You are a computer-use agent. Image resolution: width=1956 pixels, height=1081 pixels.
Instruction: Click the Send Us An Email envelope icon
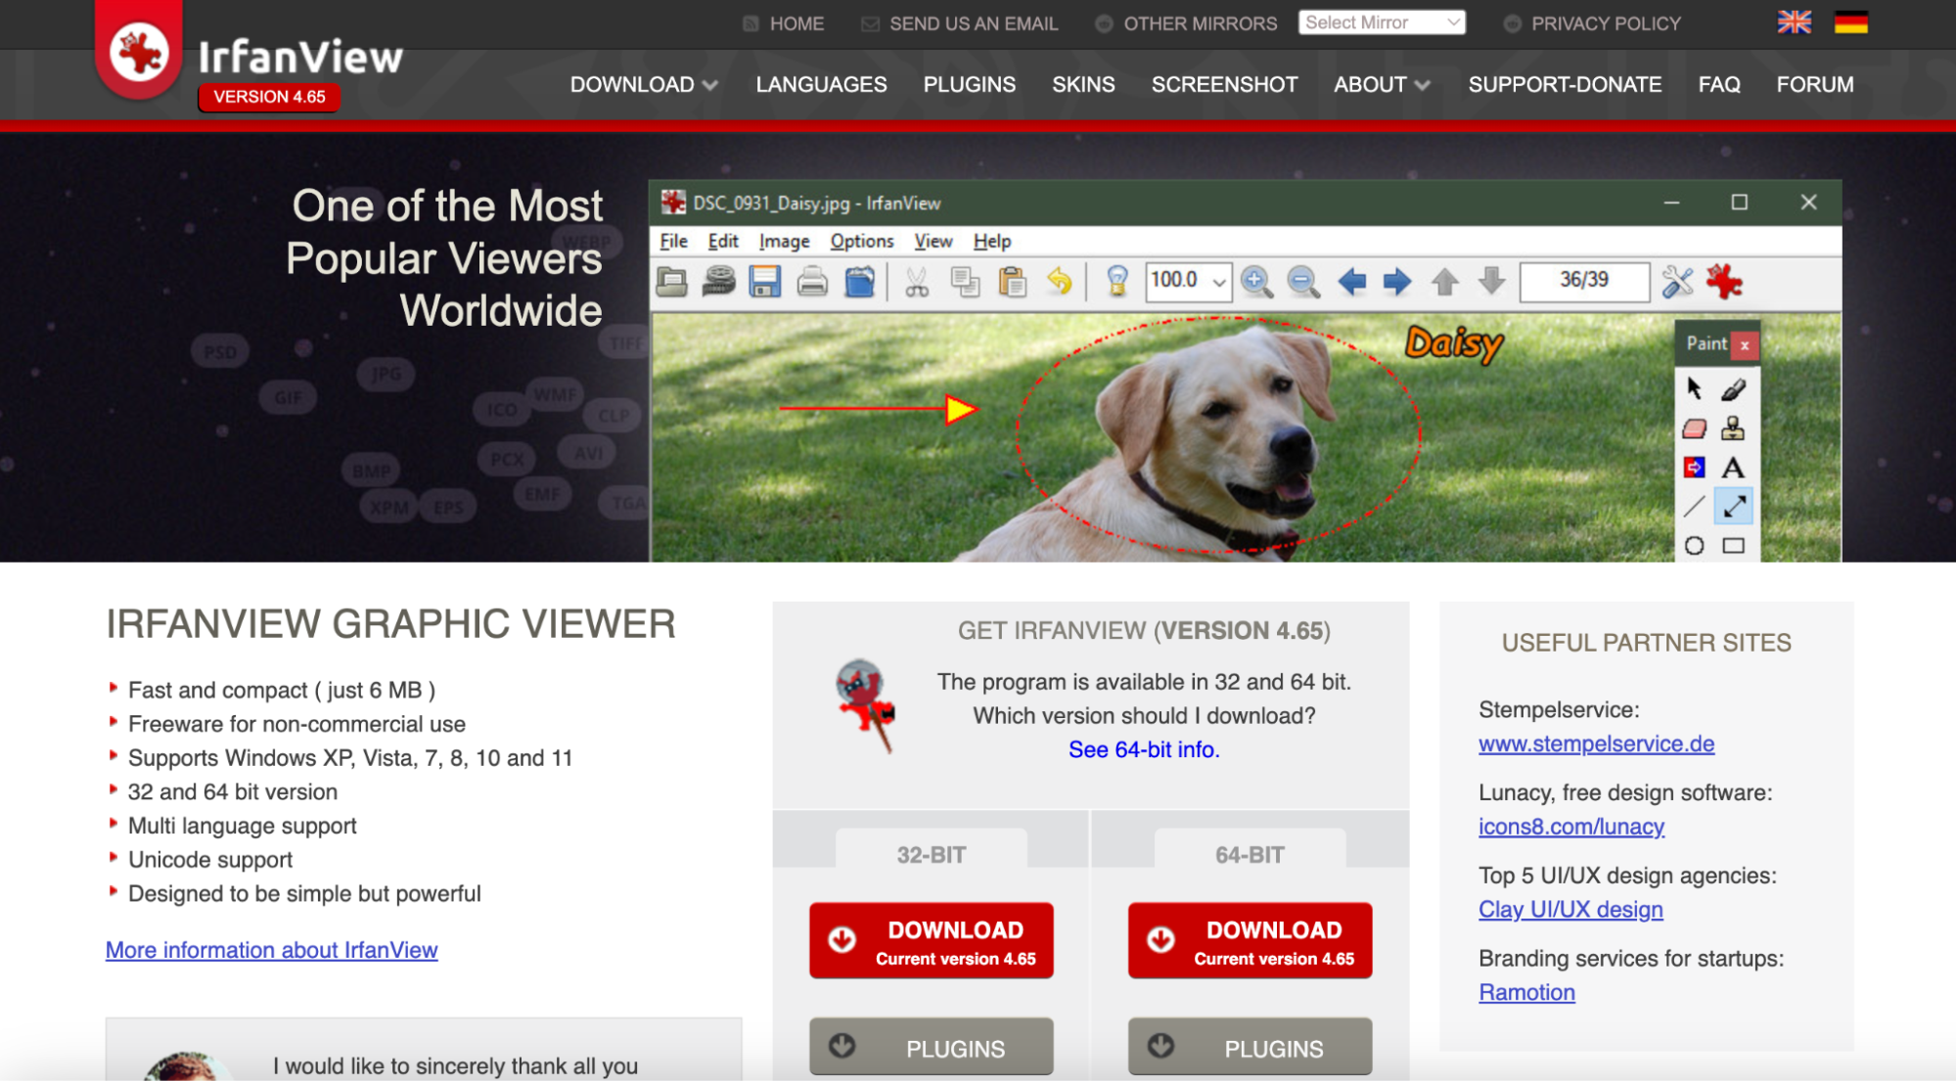(870, 24)
